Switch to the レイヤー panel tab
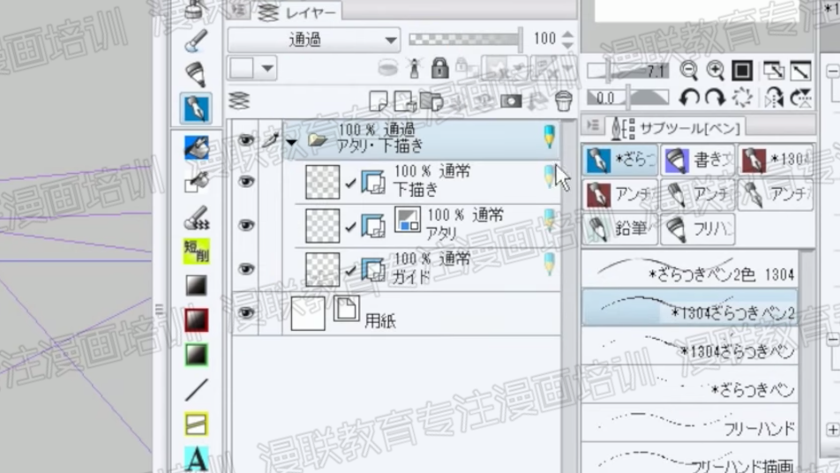This screenshot has width=840, height=473. 298,11
